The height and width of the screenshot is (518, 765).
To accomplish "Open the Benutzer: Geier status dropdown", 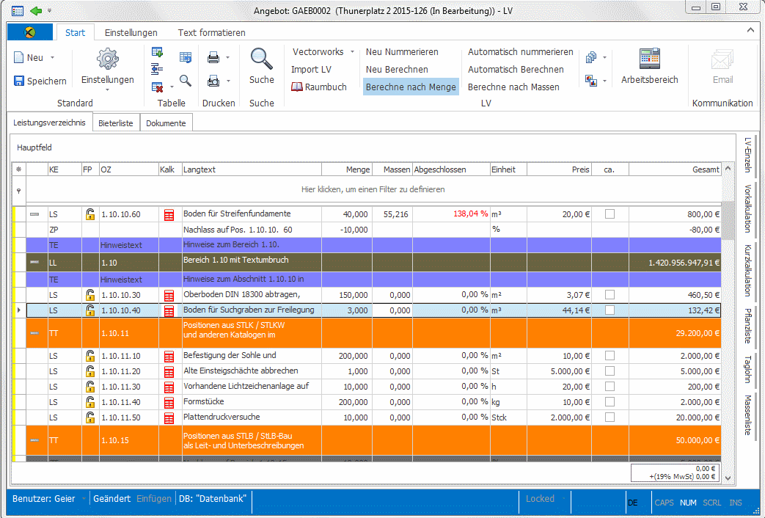I will click(49, 498).
